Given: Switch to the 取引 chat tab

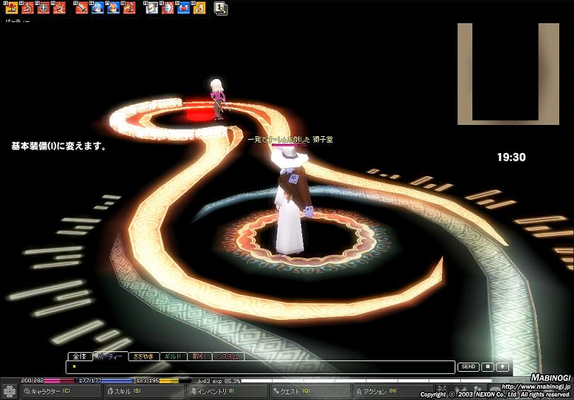Looking at the screenshot, I should (x=200, y=356).
